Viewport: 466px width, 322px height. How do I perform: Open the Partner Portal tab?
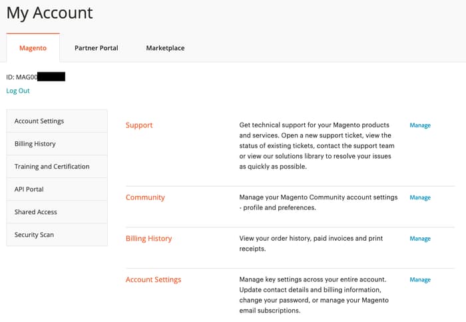click(x=96, y=48)
